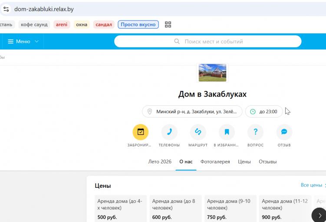Leave a review via Отзыв icon
Screen dimensions: 326x222
(x=284, y=132)
